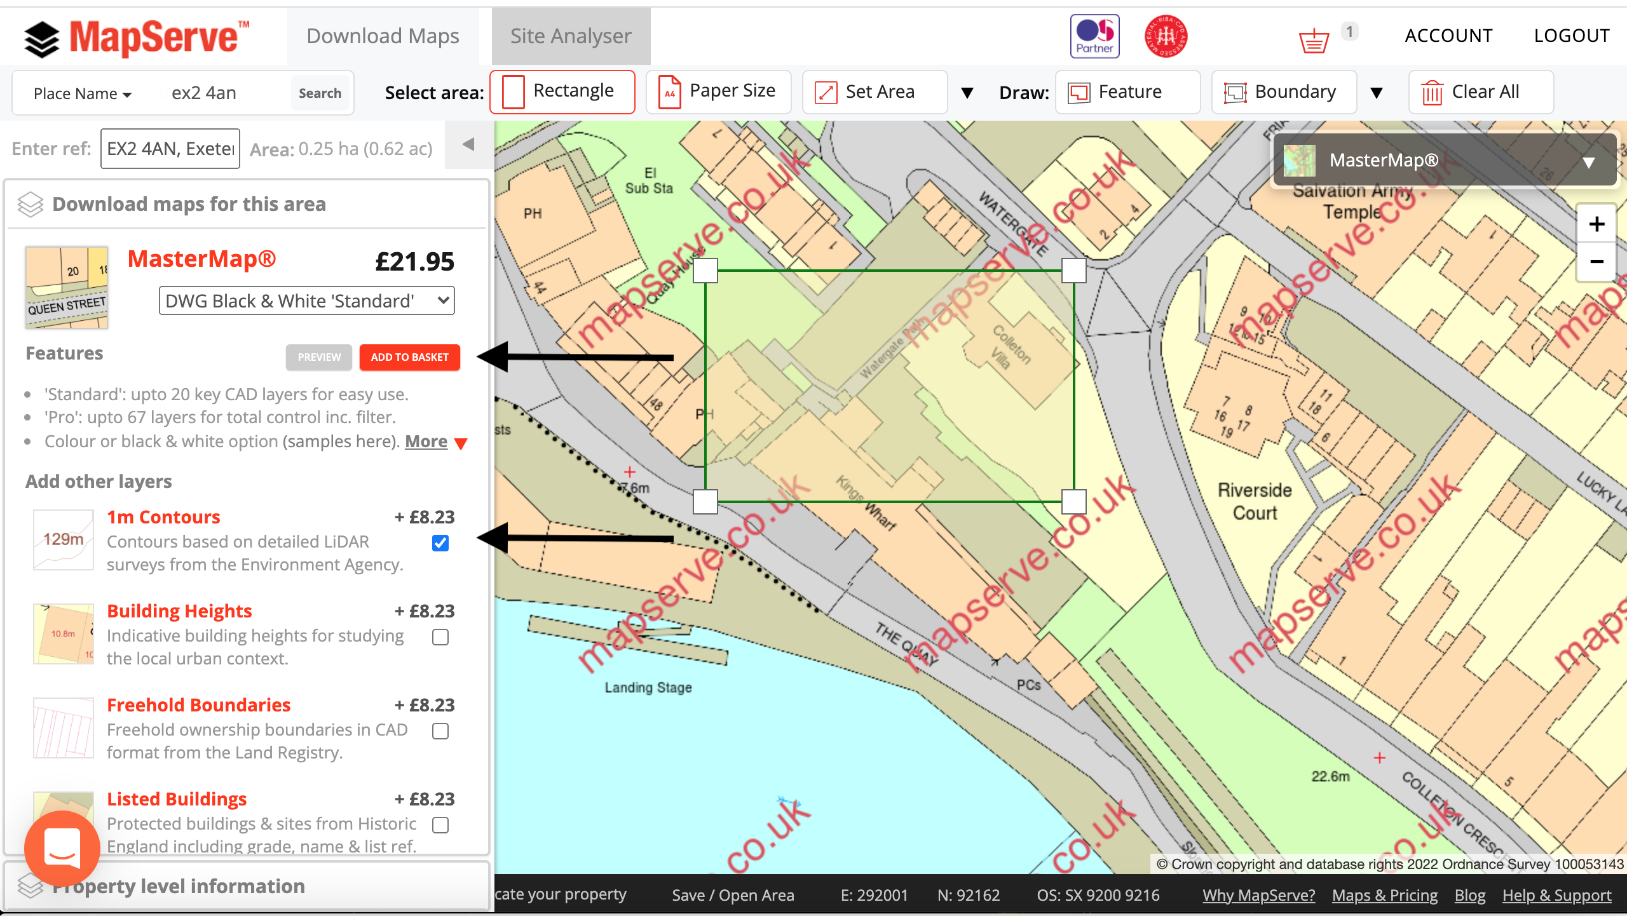Switch to the Download Maps tab

click(x=383, y=36)
